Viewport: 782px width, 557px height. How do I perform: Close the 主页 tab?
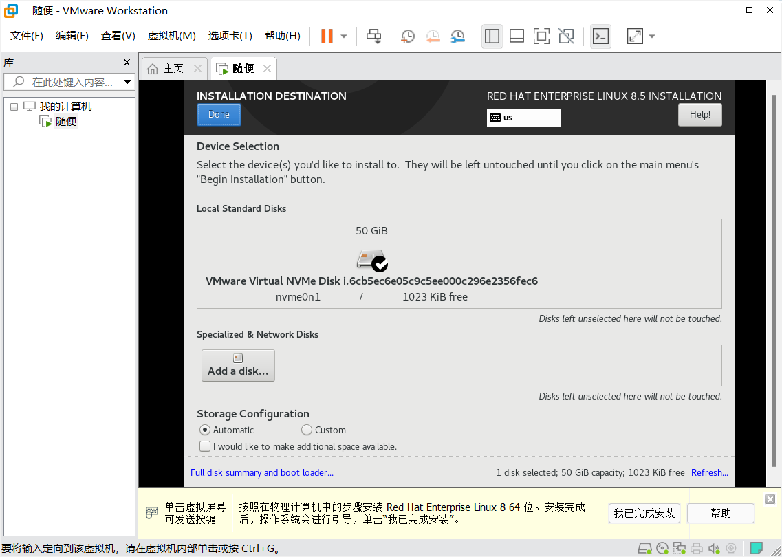[x=197, y=68]
